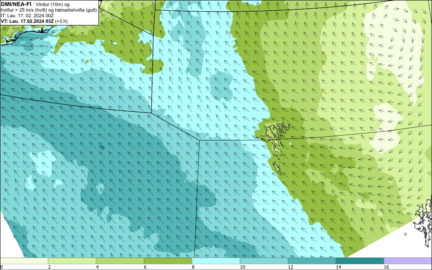Click the 6–8 m/s legend color swatch

click(168, 261)
